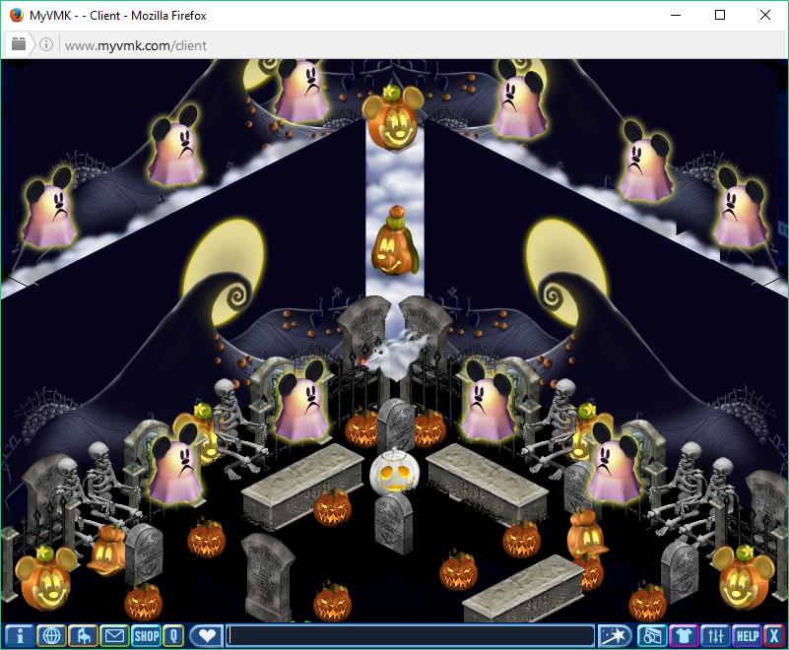Open the shirt clothing icon
Viewport: 789px width, 650px height.
[683, 635]
